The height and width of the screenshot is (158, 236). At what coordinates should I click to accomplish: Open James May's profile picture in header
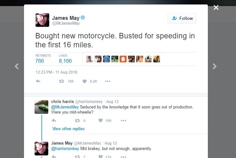click(42, 20)
